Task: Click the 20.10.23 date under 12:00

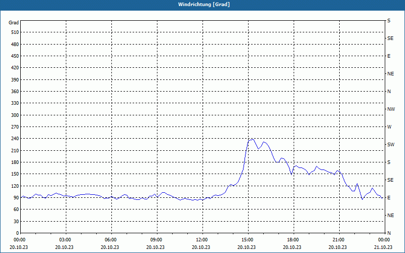Action: pyautogui.click(x=201, y=247)
